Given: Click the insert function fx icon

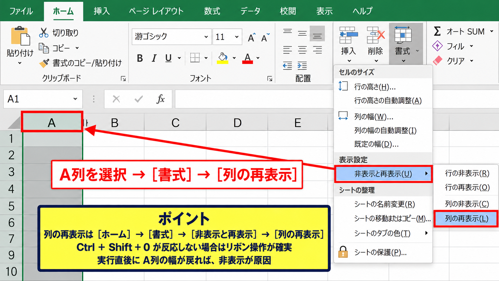Looking at the screenshot, I should 161,99.
